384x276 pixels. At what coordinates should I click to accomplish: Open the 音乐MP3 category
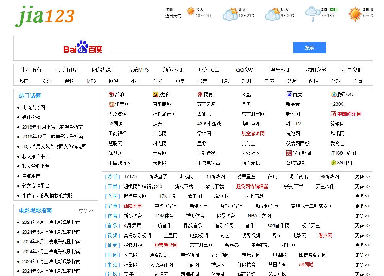138,70
